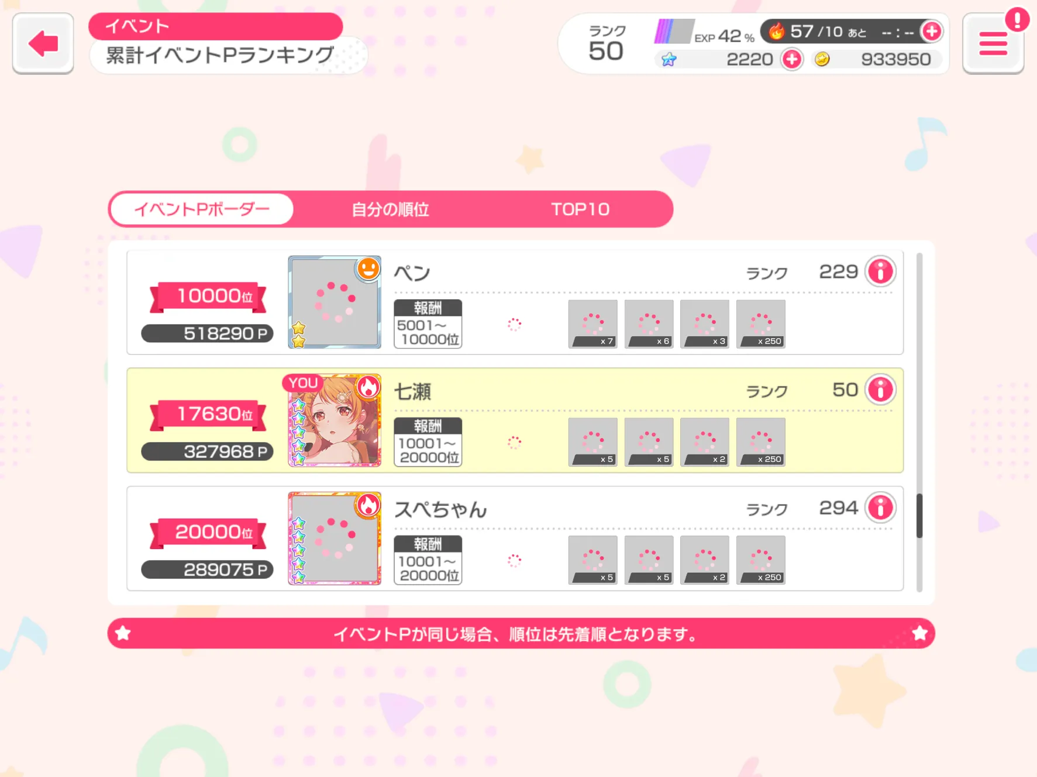Tap the flame boost icon in header
The image size is (1037, 777).
[777, 31]
